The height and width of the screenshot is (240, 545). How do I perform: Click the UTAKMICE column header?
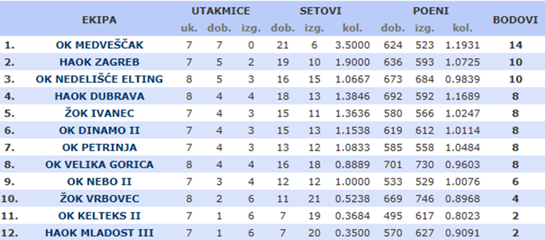(220, 11)
